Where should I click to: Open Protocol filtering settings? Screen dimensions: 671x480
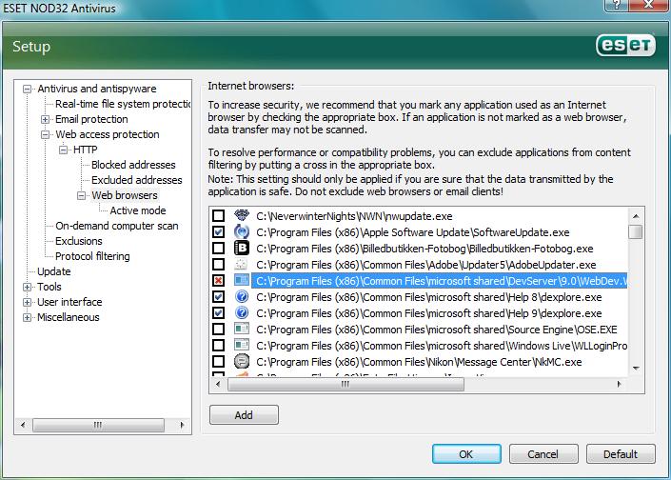point(92,256)
